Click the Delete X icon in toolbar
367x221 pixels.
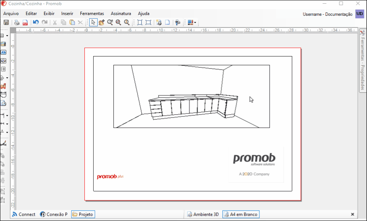80,22
